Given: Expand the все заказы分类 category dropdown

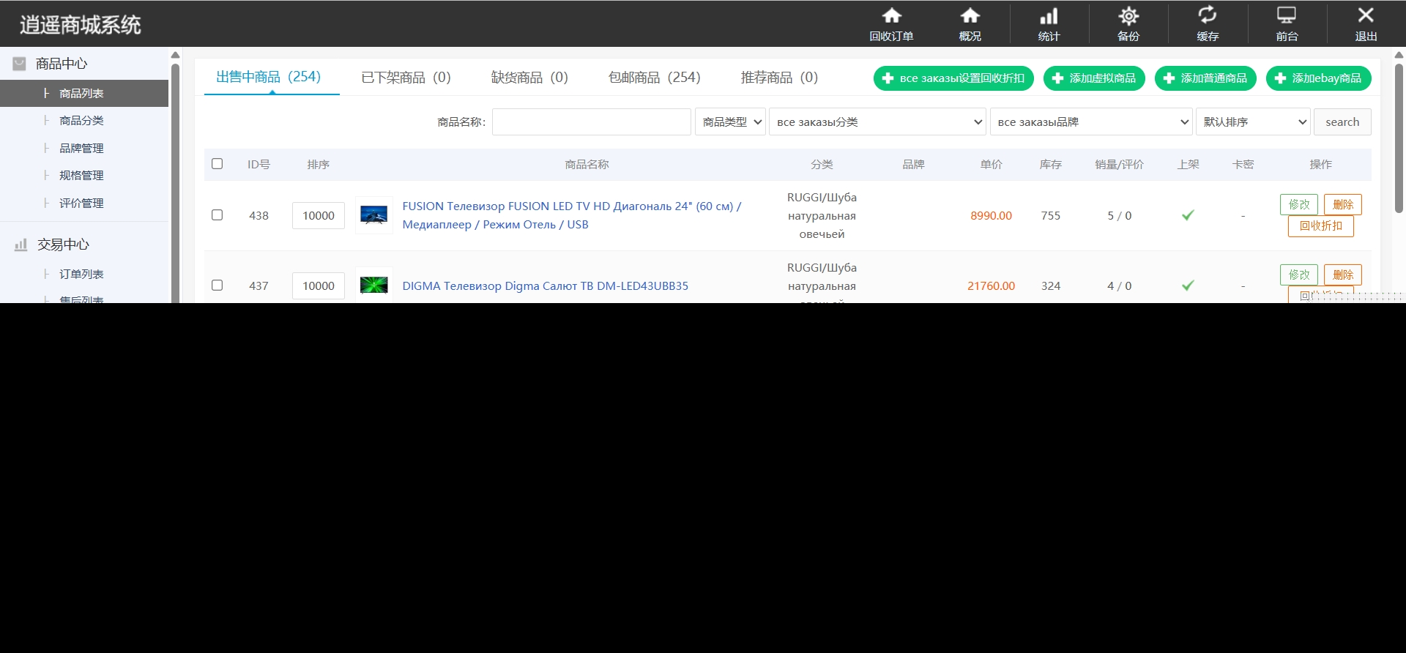Looking at the screenshot, I should (x=877, y=122).
